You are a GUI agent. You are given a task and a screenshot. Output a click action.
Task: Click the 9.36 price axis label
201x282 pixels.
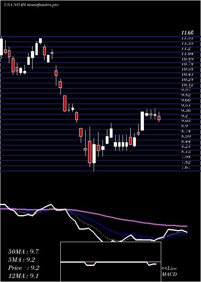point(186,111)
